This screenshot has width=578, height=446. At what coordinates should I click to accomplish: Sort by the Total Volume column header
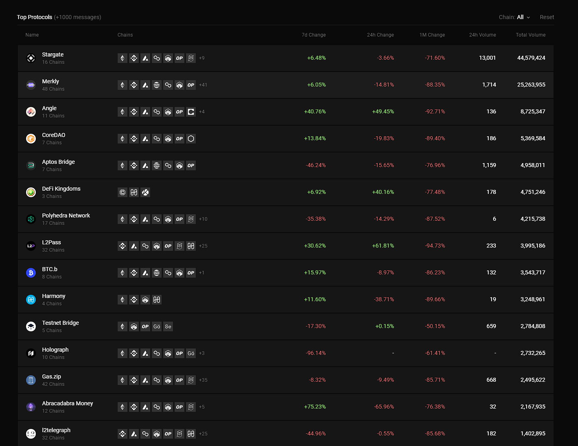click(x=530, y=35)
